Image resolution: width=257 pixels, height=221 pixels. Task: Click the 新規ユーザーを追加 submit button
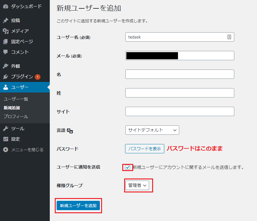point(78,205)
